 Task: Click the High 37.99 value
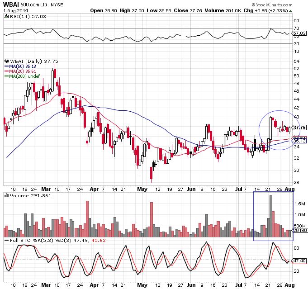point(132,10)
